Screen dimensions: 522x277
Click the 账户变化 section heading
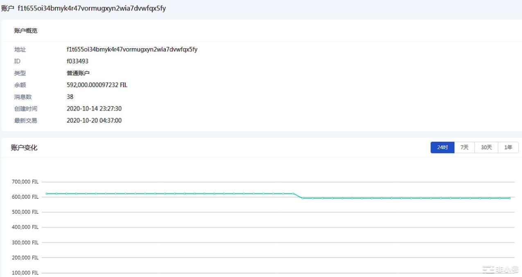click(x=24, y=148)
